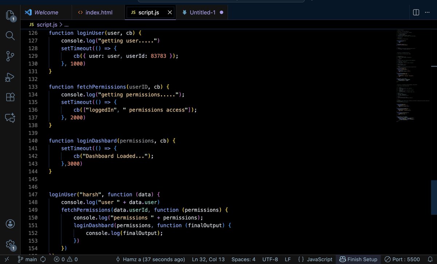The image size is (437, 264).
Task: Click line number 126
Action: [x=33, y=33]
